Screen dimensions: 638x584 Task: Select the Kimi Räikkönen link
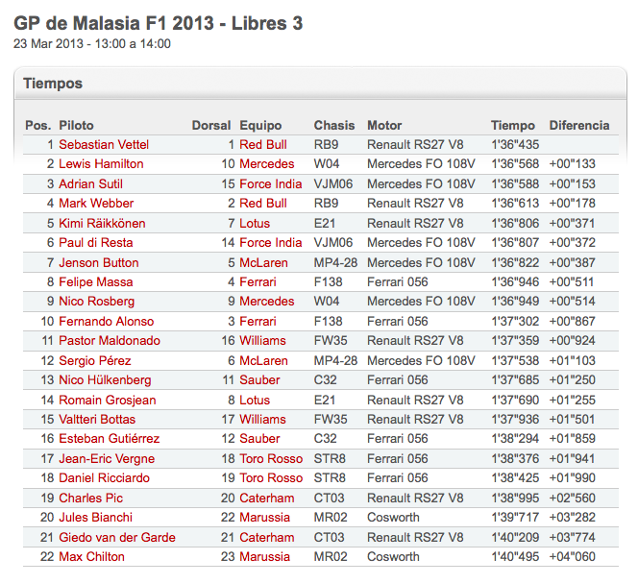[102, 223]
